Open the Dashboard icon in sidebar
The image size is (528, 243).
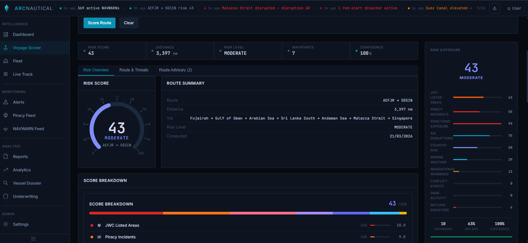coord(6,35)
